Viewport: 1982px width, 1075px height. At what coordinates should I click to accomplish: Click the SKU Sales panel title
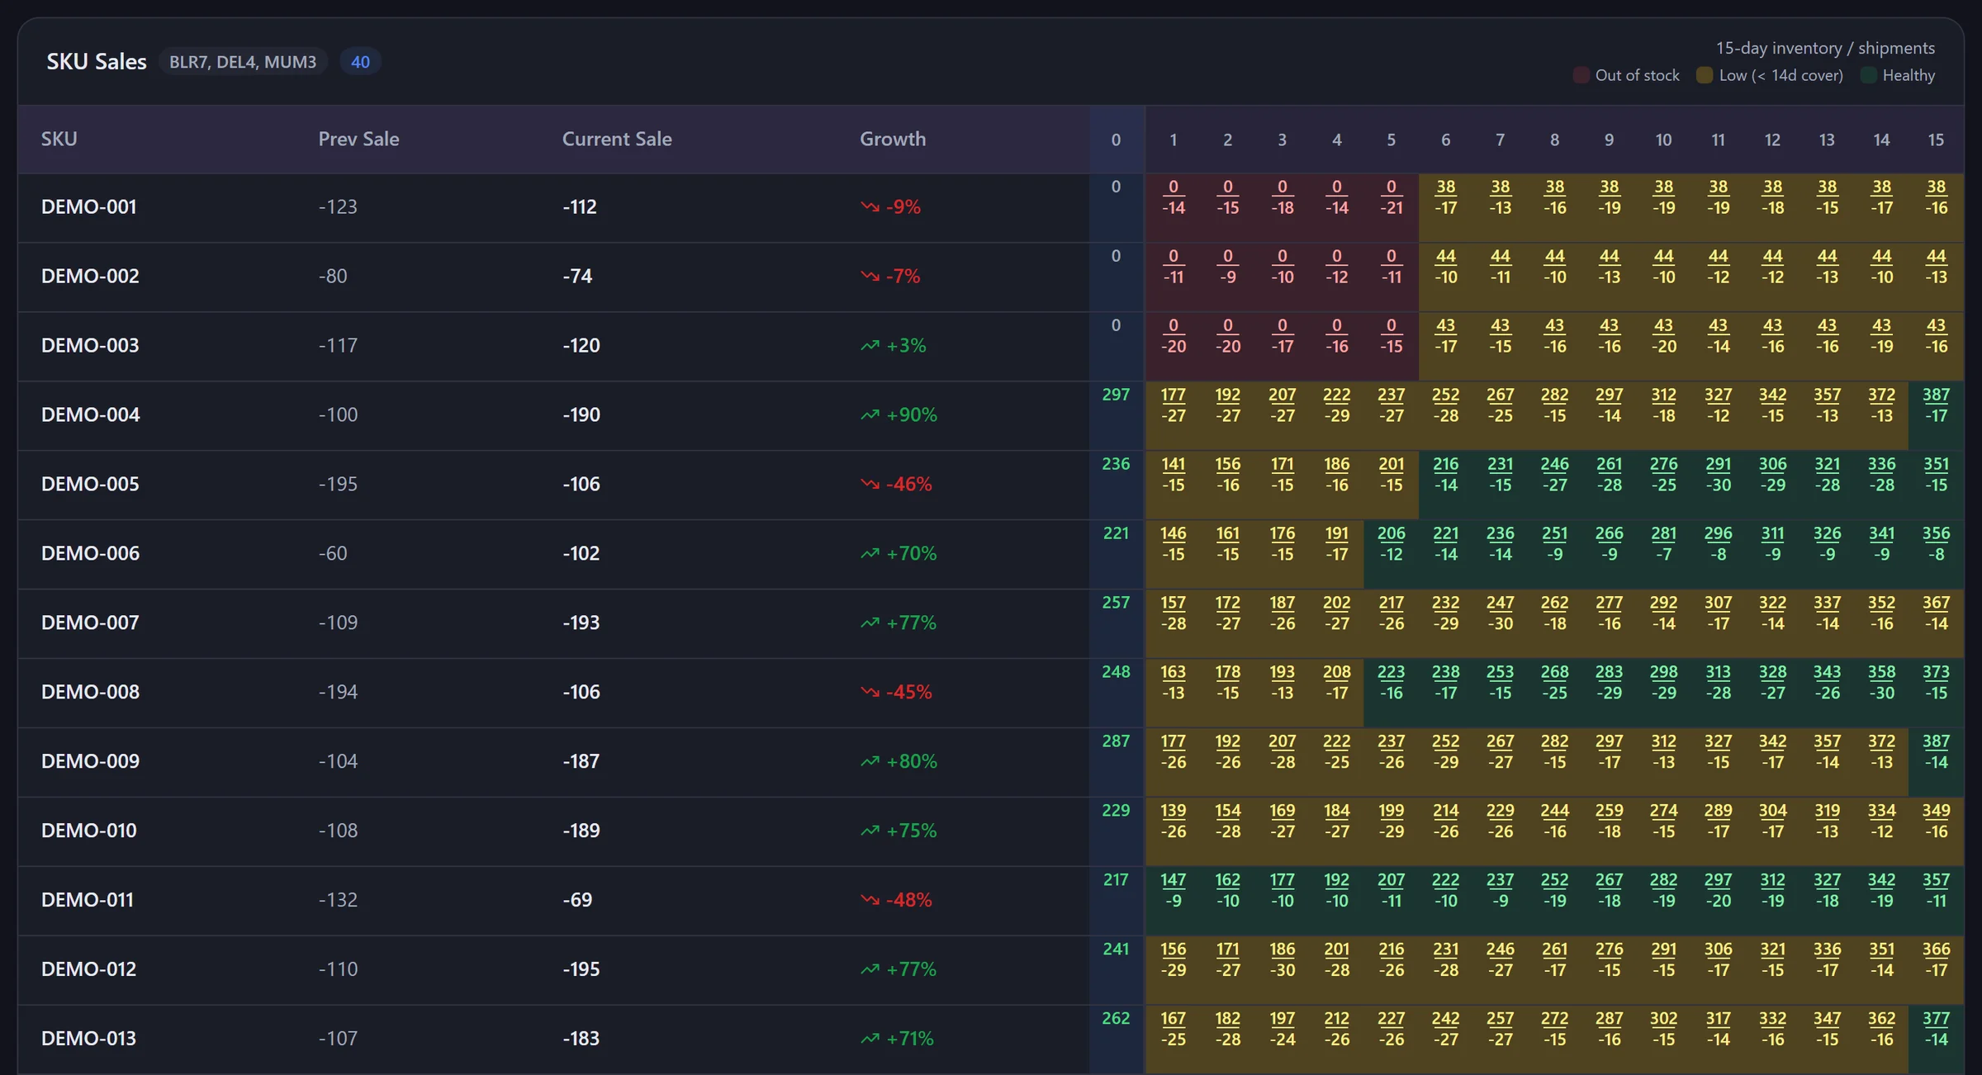[x=97, y=62]
